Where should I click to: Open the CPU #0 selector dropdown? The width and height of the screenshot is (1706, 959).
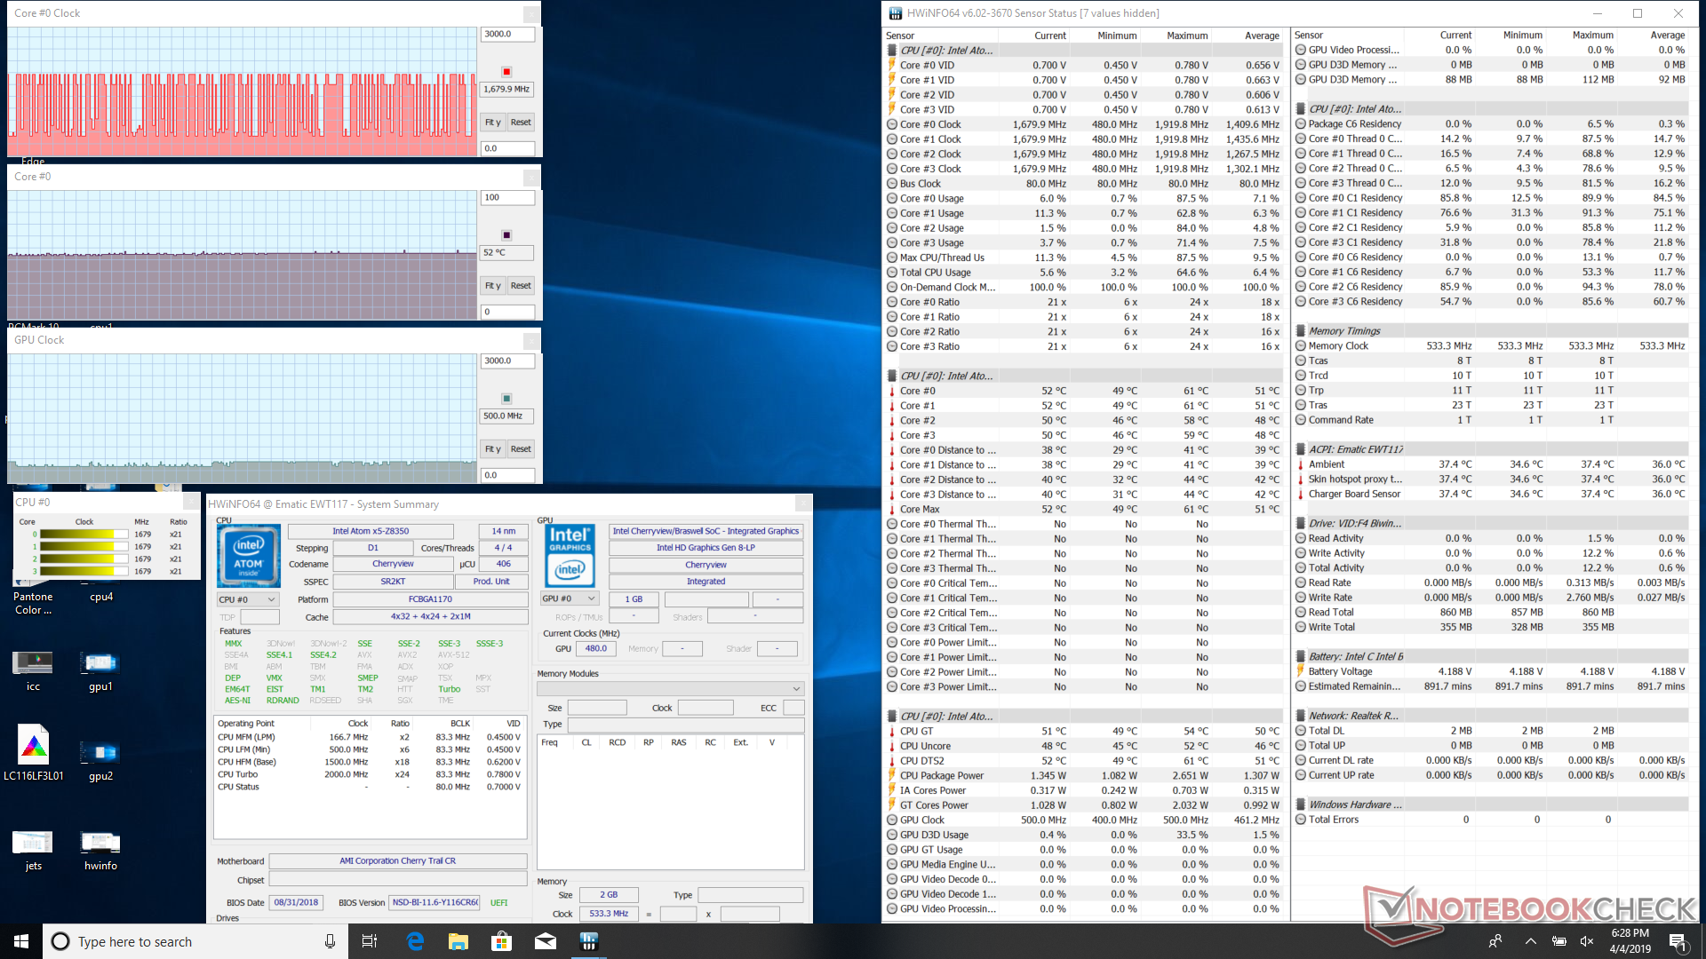coord(247,599)
